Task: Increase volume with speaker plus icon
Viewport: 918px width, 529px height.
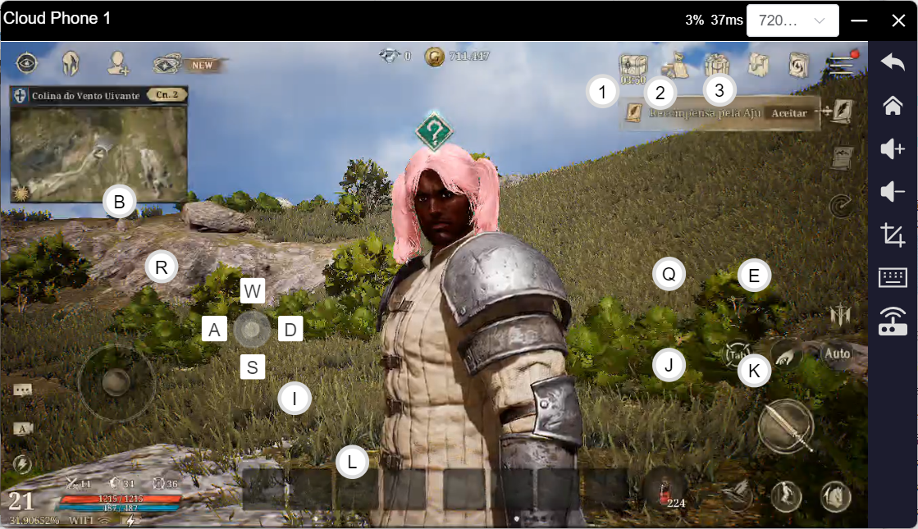Action: point(893,148)
